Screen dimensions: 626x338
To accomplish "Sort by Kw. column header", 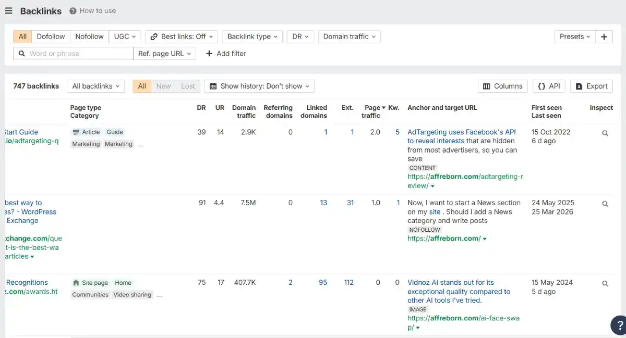I will 394,108.
